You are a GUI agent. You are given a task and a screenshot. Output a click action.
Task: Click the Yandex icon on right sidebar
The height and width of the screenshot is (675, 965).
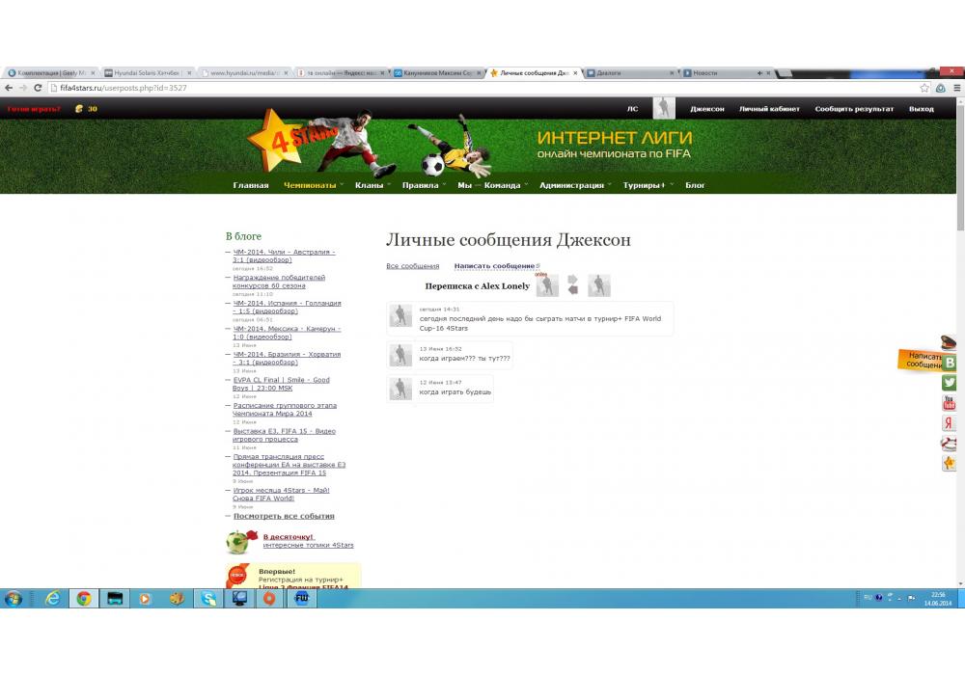pos(950,423)
